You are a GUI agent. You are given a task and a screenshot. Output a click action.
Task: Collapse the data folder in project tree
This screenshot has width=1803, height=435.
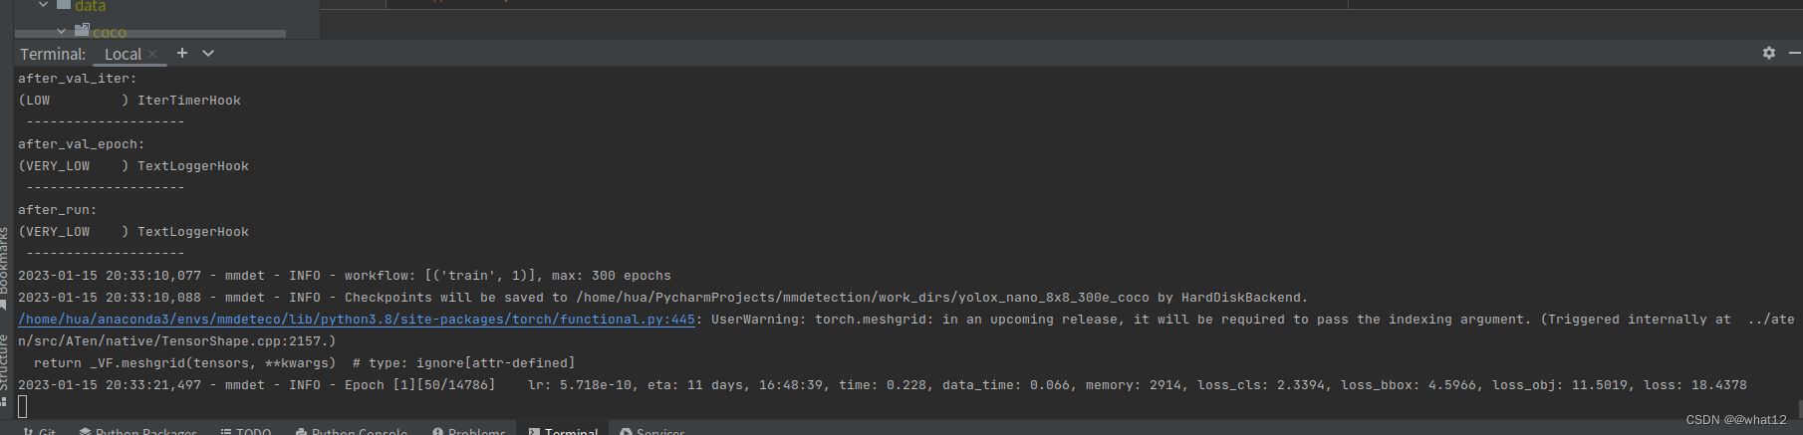pos(43,5)
